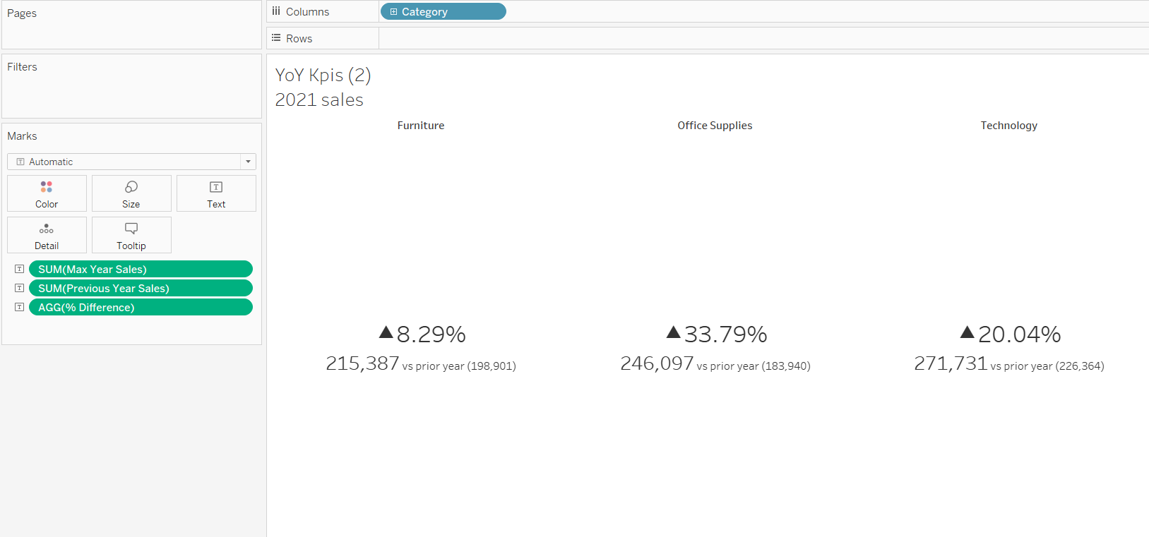Select the SUM(Max Year Sales) pill
This screenshot has height=537, width=1149.
[141, 269]
